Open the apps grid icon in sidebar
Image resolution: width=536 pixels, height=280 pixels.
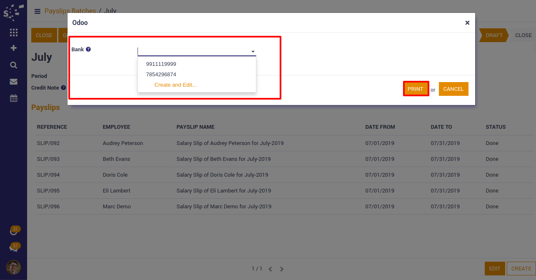click(x=13, y=32)
